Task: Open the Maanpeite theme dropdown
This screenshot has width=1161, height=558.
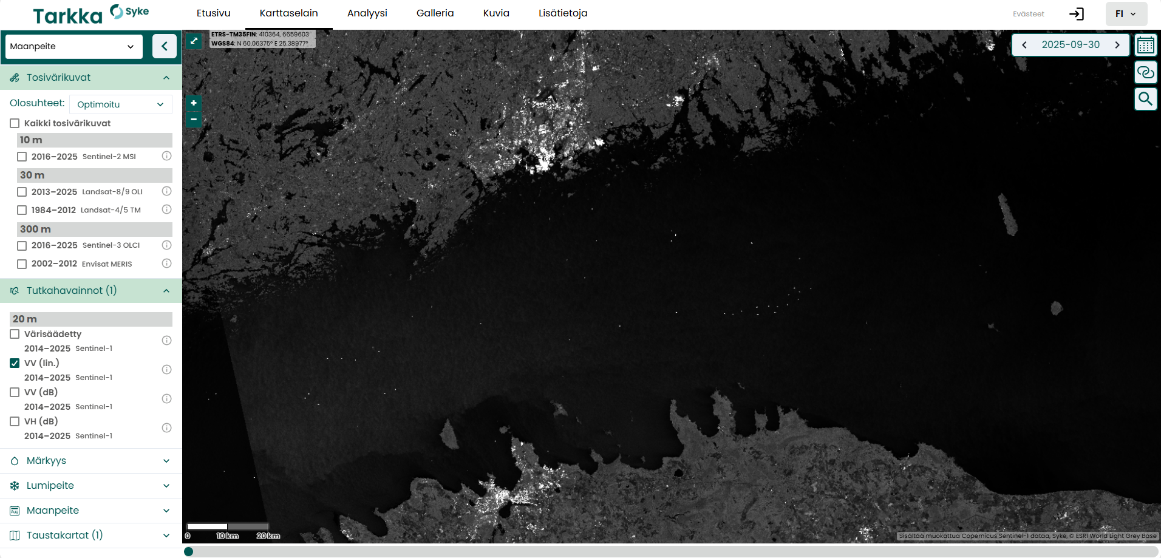Action: click(73, 46)
